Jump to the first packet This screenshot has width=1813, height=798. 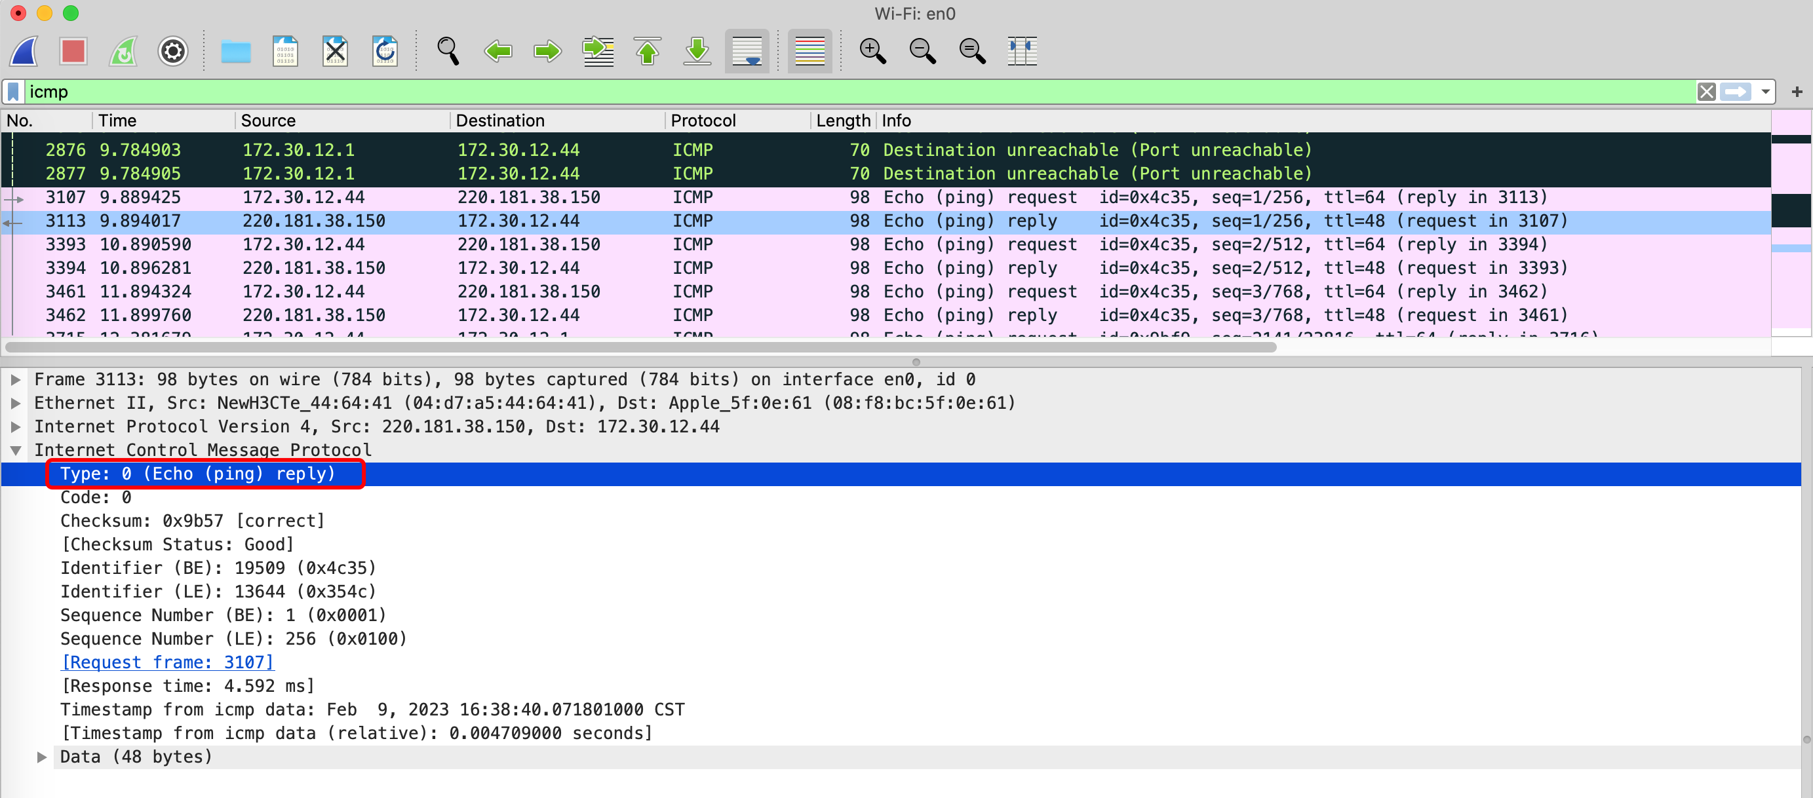point(648,50)
